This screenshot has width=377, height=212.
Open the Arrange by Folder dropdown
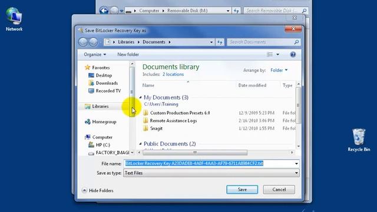point(279,70)
